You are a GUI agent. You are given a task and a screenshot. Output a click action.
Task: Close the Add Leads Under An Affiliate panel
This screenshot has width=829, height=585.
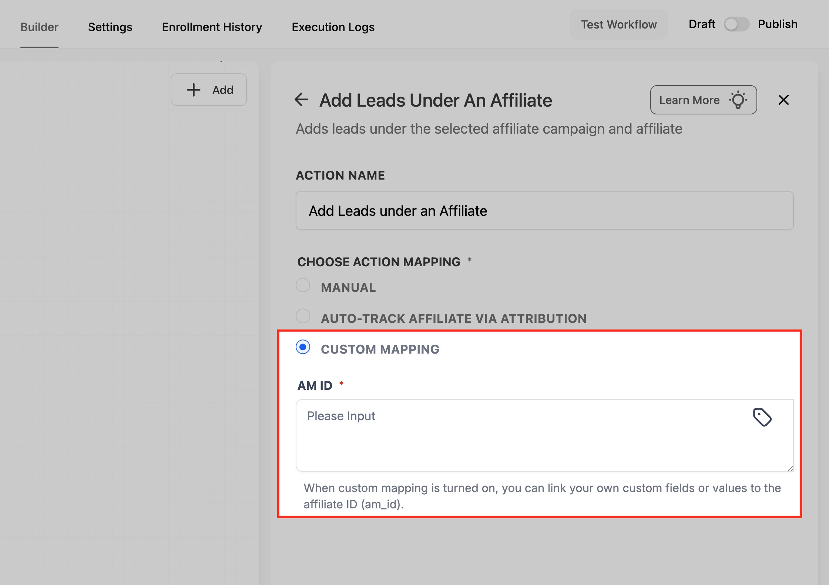(x=783, y=100)
